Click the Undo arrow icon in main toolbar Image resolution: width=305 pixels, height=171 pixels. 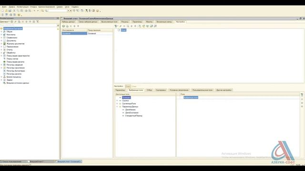(34, 10)
